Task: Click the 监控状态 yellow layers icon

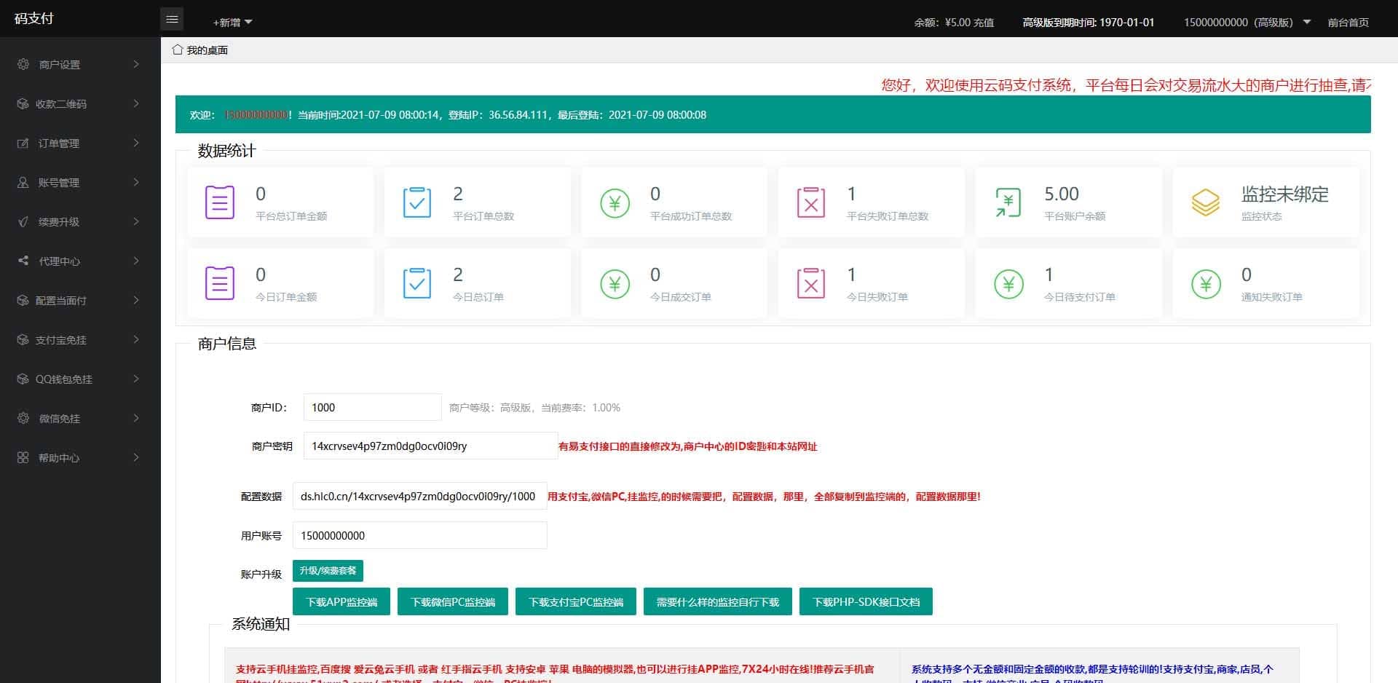Action: 1205,202
